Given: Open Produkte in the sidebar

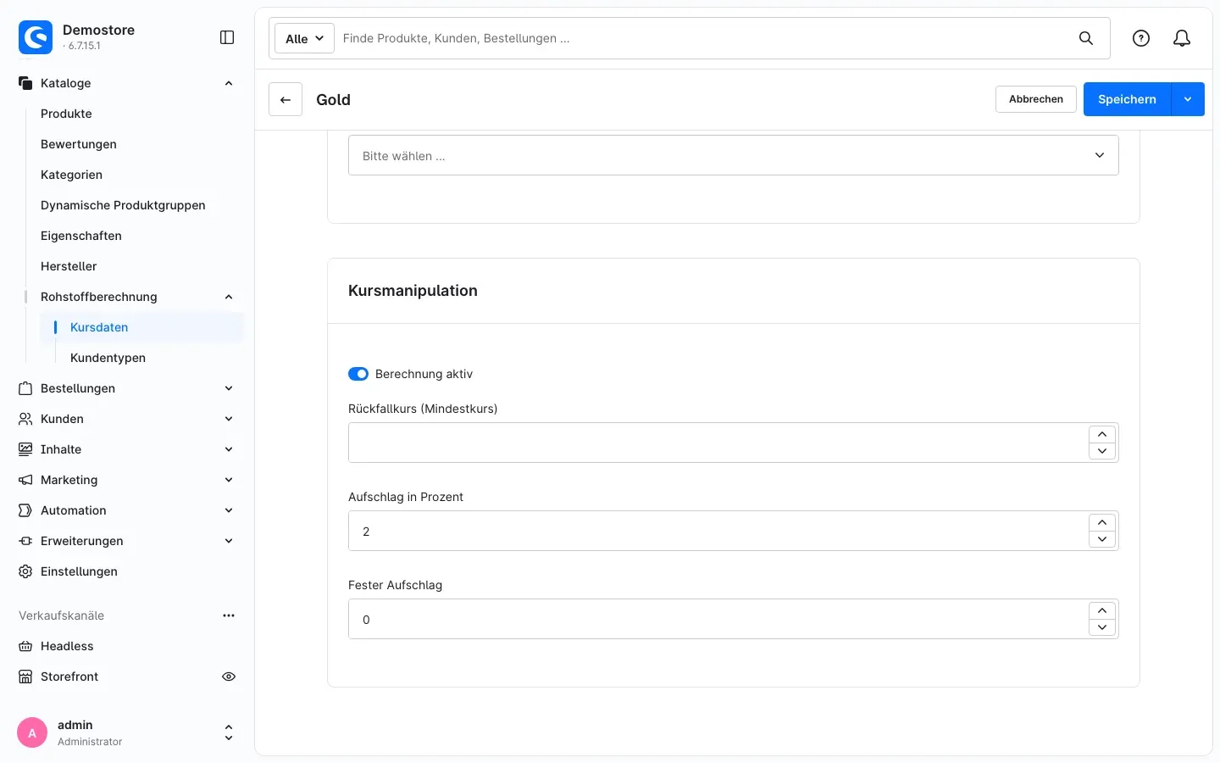Looking at the screenshot, I should tap(66, 114).
